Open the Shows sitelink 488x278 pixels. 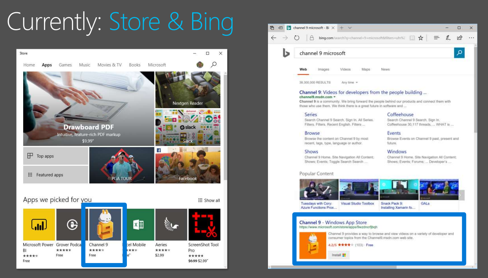(311, 151)
